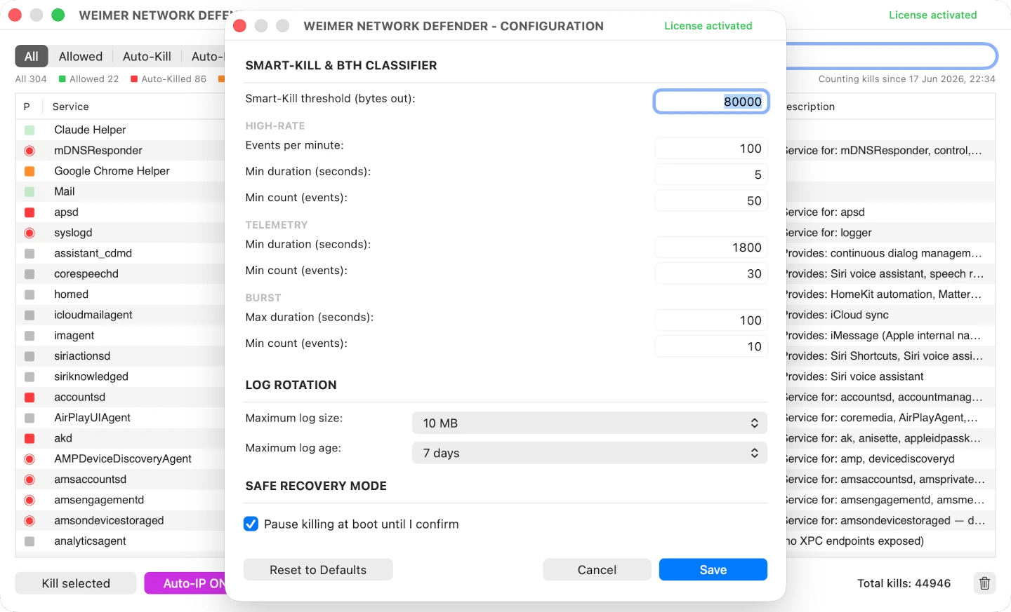1011x612 pixels.
Task: Toggle Pause killing at boot until I confirm
Action: (x=251, y=524)
